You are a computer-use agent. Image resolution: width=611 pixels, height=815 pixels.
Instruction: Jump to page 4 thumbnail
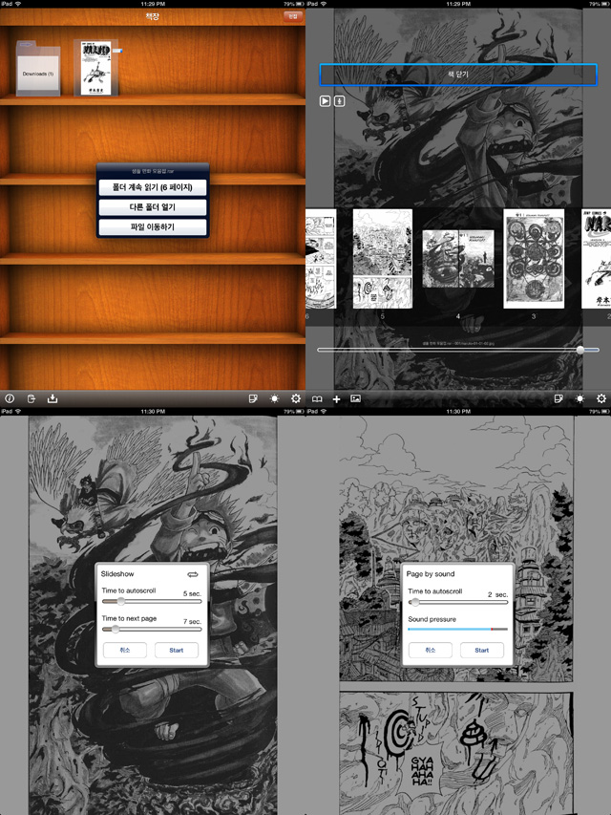pos(458,259)
